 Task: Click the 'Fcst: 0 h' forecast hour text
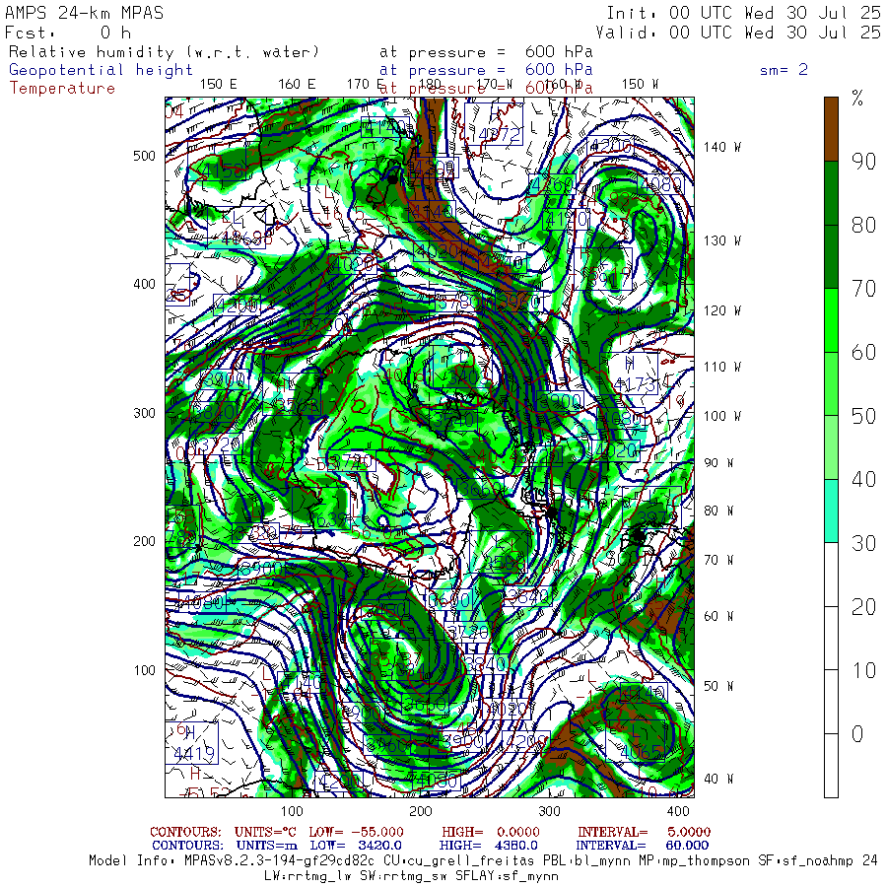point(68,33)
